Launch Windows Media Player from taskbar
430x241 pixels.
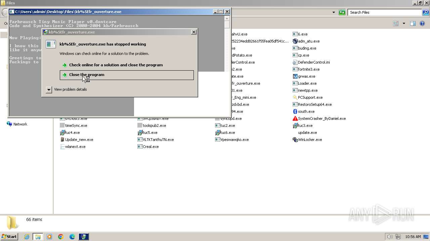click(x=49, y=237)
